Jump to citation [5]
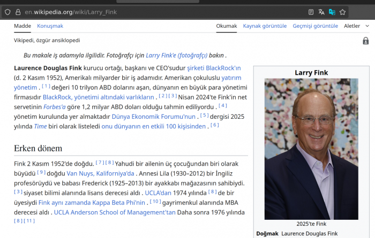This screenshot has width=375, height=238. (204, 116)
